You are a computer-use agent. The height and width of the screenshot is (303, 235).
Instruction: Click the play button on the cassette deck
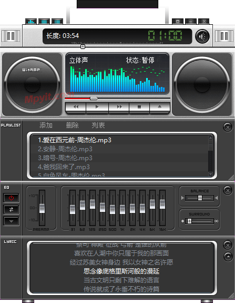[97, 107]
